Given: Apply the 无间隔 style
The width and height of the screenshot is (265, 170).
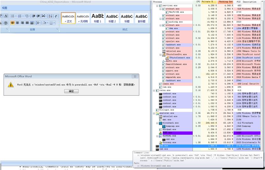Looking at the screenshot, I should pyautogui.click(x=83, y=18).
